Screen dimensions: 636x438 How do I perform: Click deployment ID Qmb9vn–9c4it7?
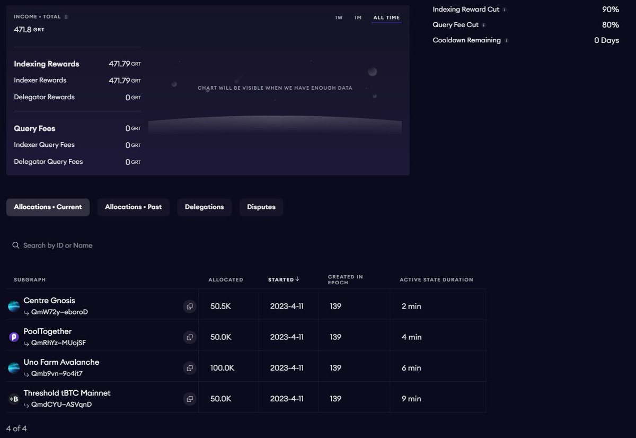57,373
